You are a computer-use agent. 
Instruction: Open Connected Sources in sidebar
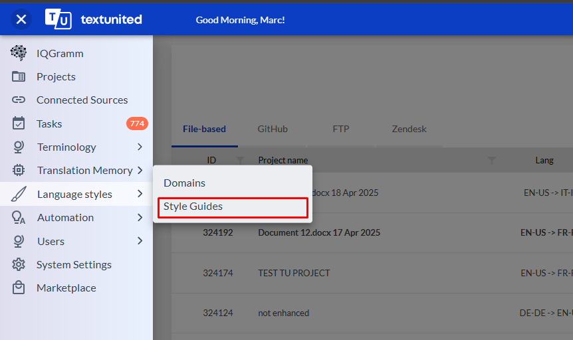(x=82, y=100)
